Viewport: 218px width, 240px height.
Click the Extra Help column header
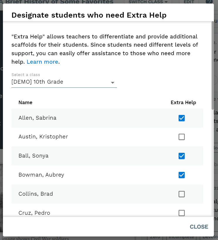[x=183, y=102]
